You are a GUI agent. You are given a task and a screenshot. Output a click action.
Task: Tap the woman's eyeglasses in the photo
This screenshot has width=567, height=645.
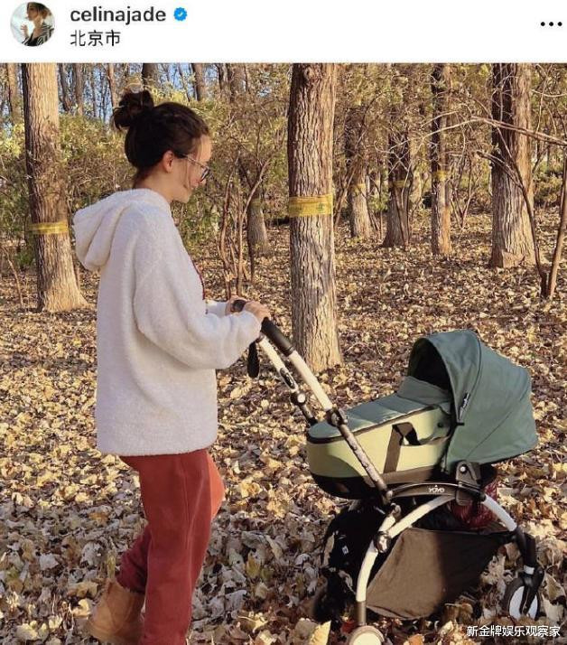(199, 167)
